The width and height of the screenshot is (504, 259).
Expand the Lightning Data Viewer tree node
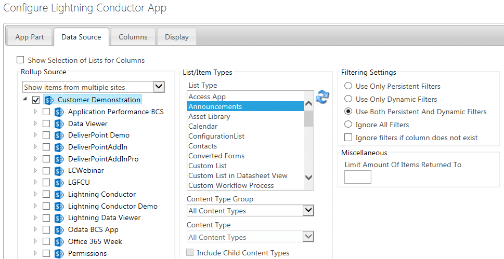pyautogui.click(x=35, y=217)
